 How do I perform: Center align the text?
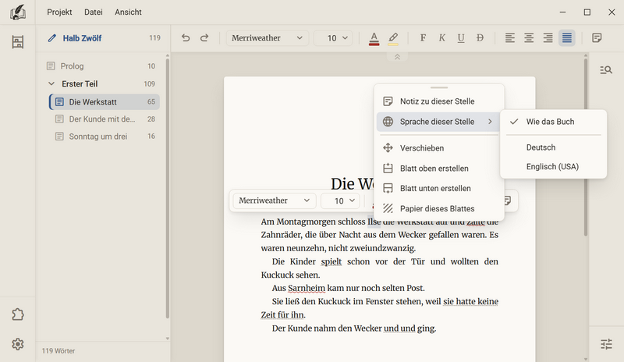pyautogui.click(x=529, y=37)
